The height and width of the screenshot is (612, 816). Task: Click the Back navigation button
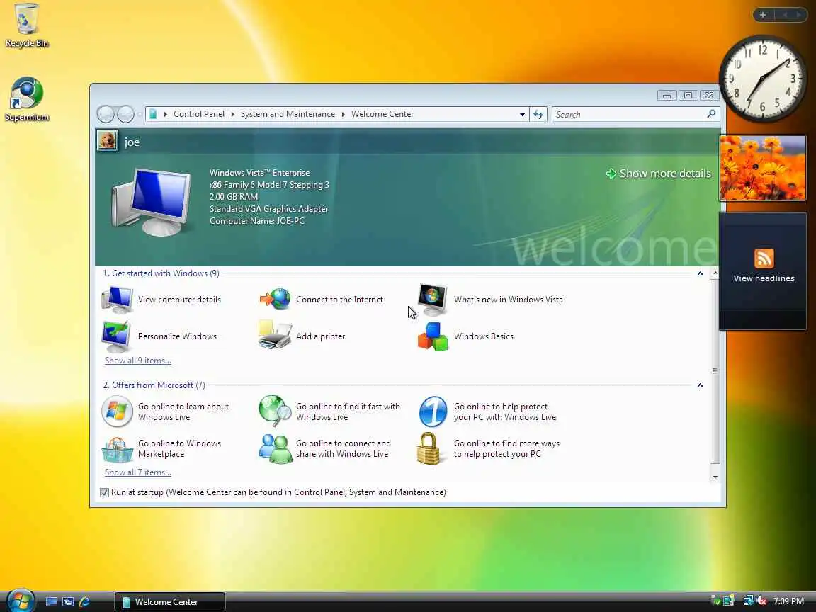coord(106,113)
